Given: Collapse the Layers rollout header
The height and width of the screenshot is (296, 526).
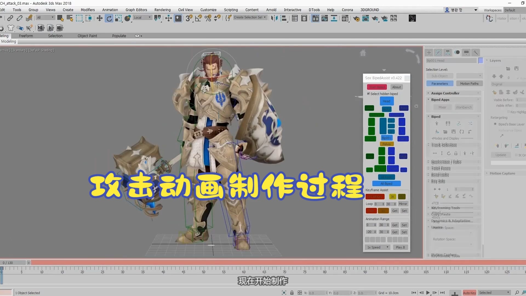Looking at the screenshot, I should [495, 61].
